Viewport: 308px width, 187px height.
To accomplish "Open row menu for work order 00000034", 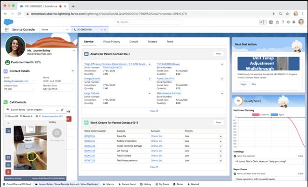I will click(x=220, y=136).
